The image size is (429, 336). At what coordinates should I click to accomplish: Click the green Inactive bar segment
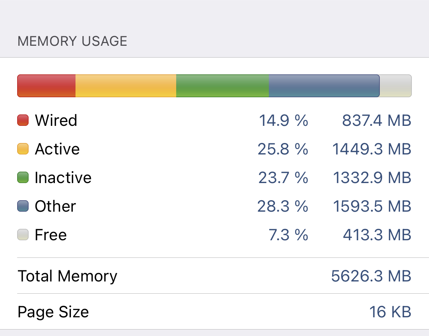point(222,86)
